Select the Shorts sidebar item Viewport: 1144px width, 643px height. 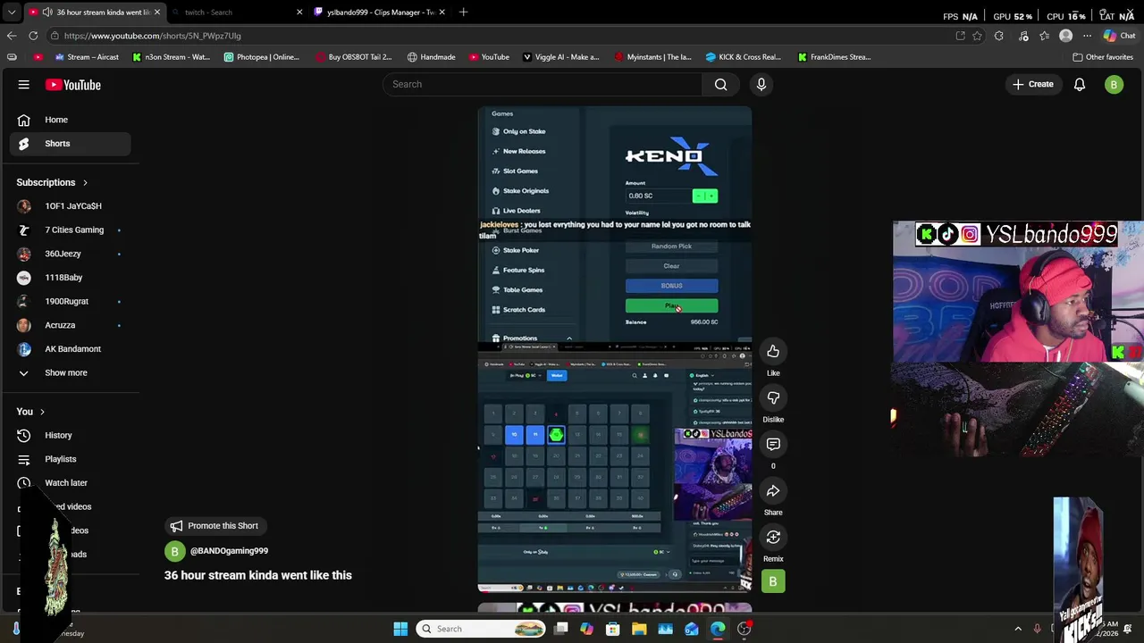[x=71, y=144]
